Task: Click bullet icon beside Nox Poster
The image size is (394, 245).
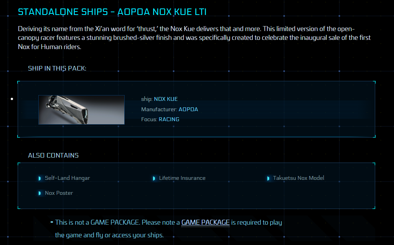Action: 40,193
